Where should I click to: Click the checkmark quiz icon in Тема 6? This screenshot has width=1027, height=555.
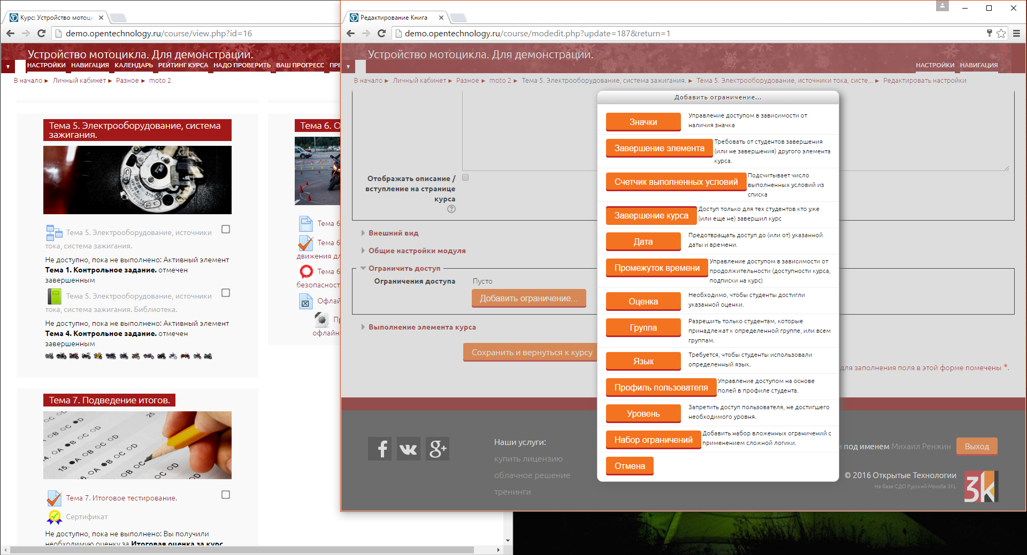point(306,243)
